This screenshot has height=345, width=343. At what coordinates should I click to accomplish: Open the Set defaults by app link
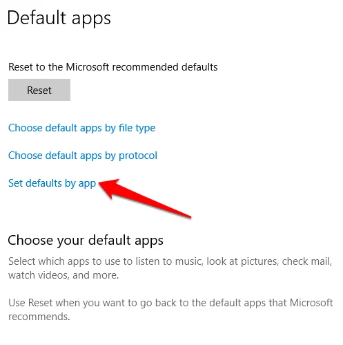click(x=52, y=184)
